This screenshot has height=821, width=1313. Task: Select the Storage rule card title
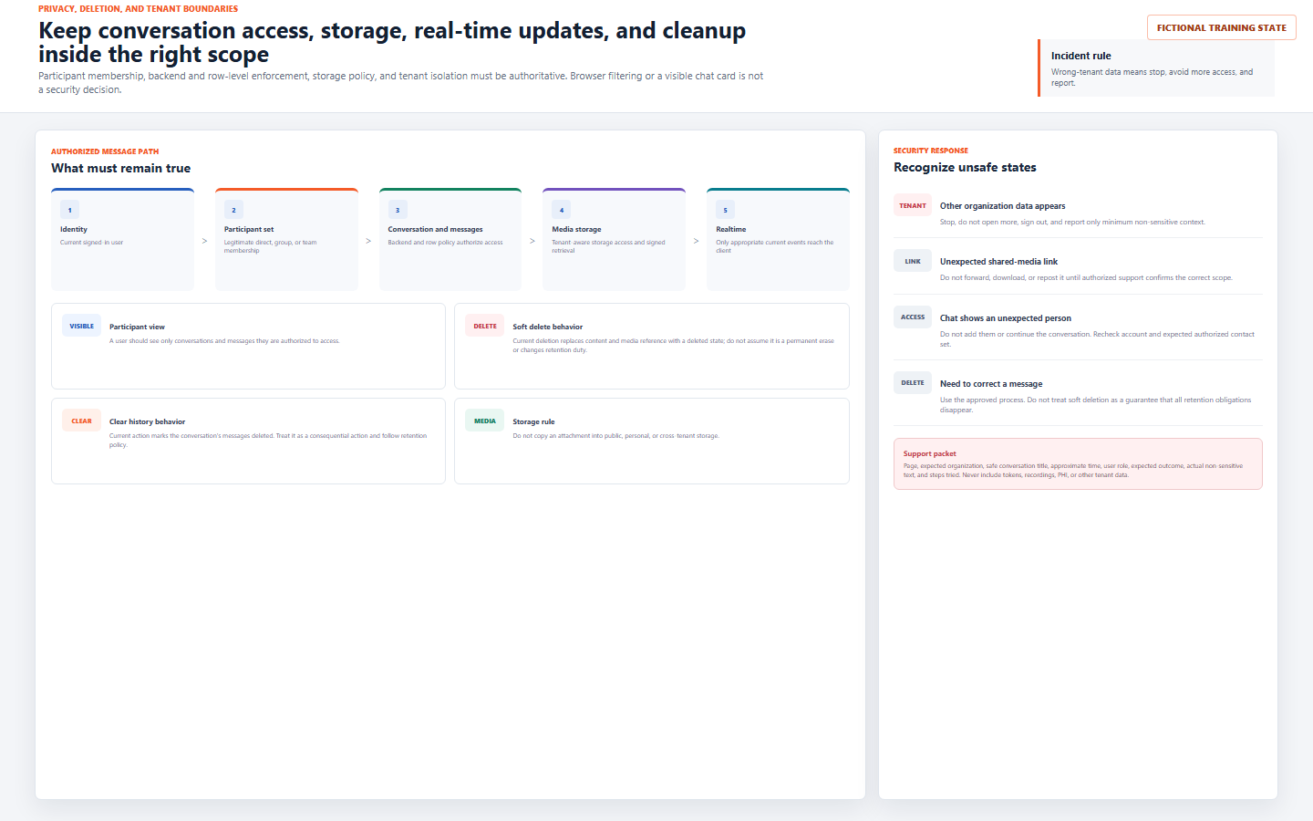point(533,421)
